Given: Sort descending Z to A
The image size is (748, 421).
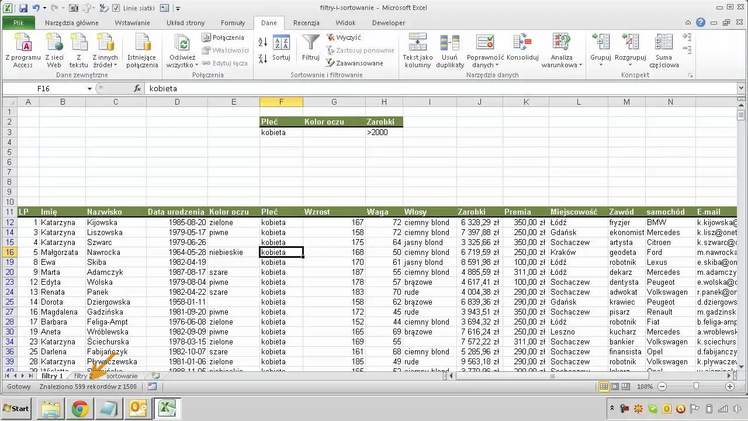Looking at the screenshot, I should pyautogui.click(x=262, y=58).
